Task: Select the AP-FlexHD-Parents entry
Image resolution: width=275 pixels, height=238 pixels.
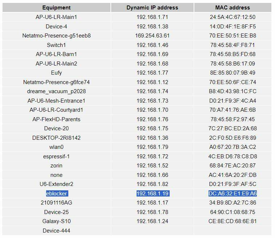Action: 56,119
